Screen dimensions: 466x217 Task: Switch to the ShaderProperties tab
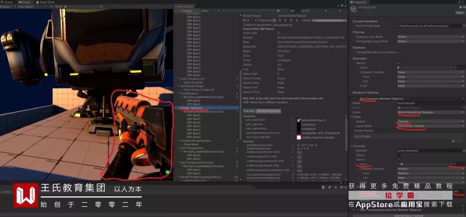(x=269, y=111)
